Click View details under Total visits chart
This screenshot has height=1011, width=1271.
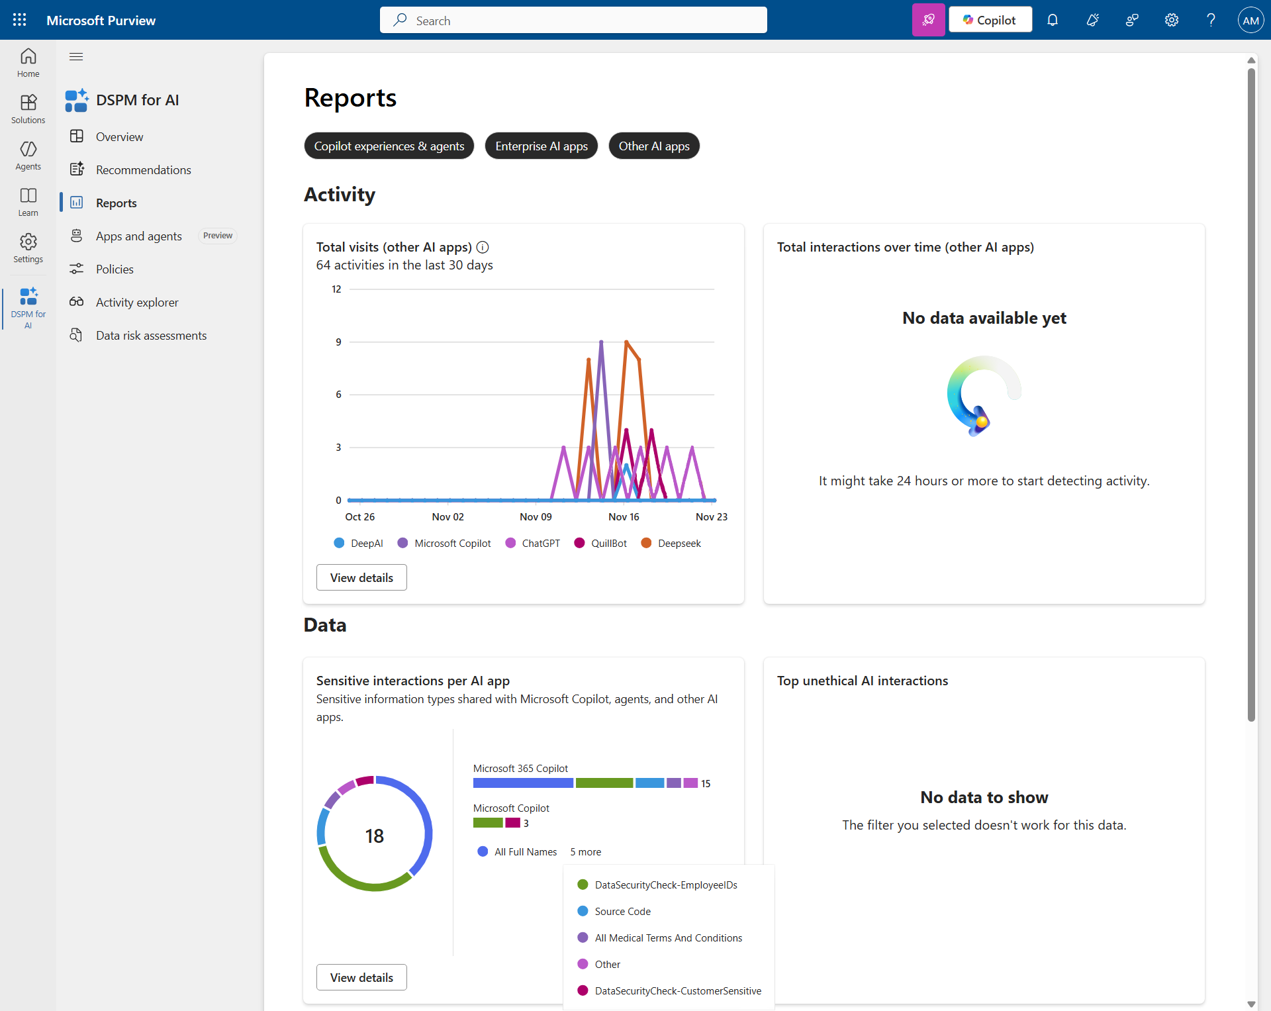[x=361, y=577]
